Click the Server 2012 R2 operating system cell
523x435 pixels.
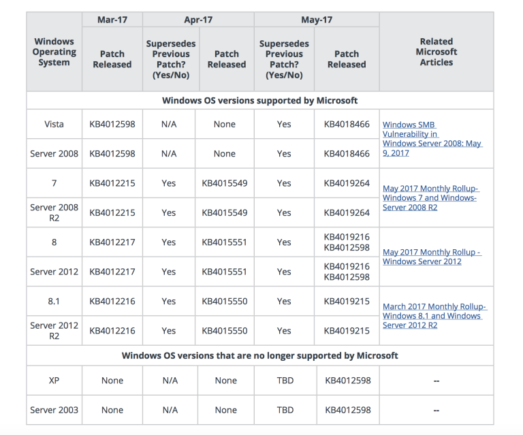click(54, 330)
